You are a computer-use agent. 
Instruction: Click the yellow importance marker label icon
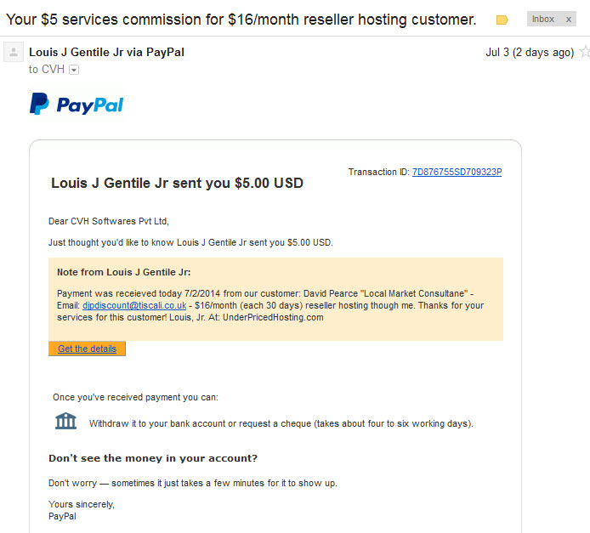pos(502,20)
